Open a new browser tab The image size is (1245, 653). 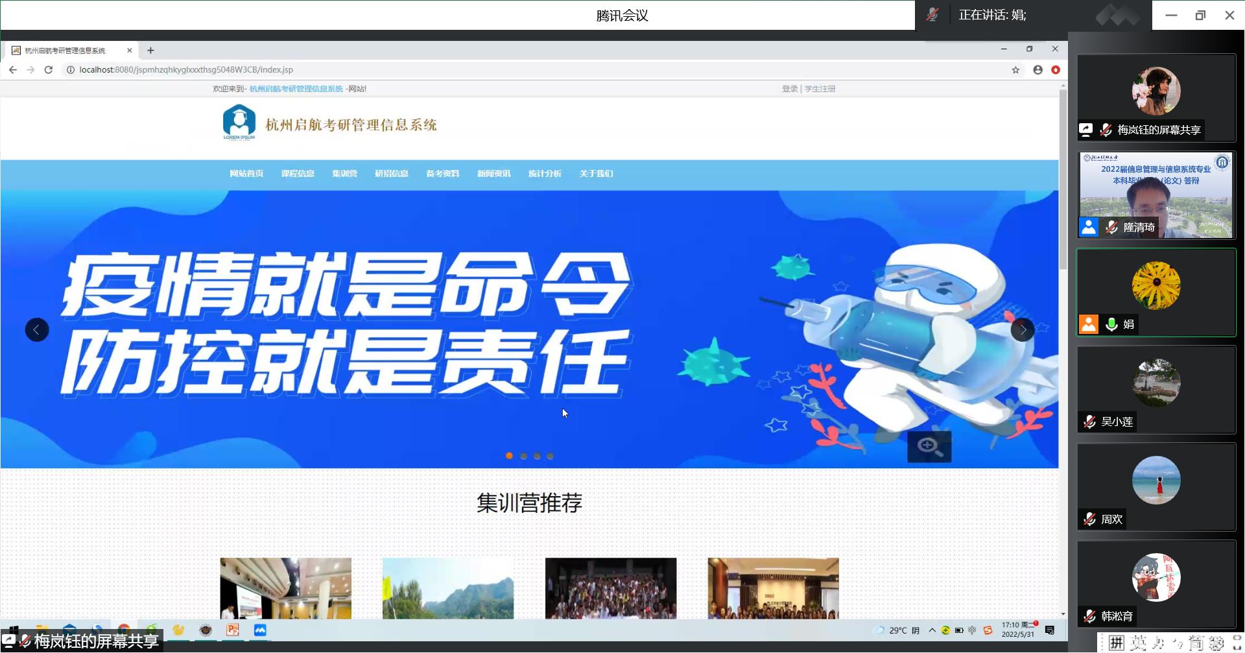tap(150, 51)
